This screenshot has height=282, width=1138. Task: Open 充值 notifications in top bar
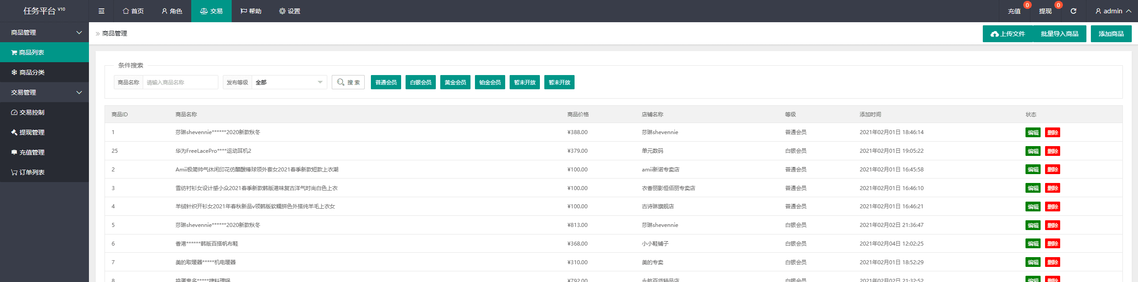pos(1014,11)
